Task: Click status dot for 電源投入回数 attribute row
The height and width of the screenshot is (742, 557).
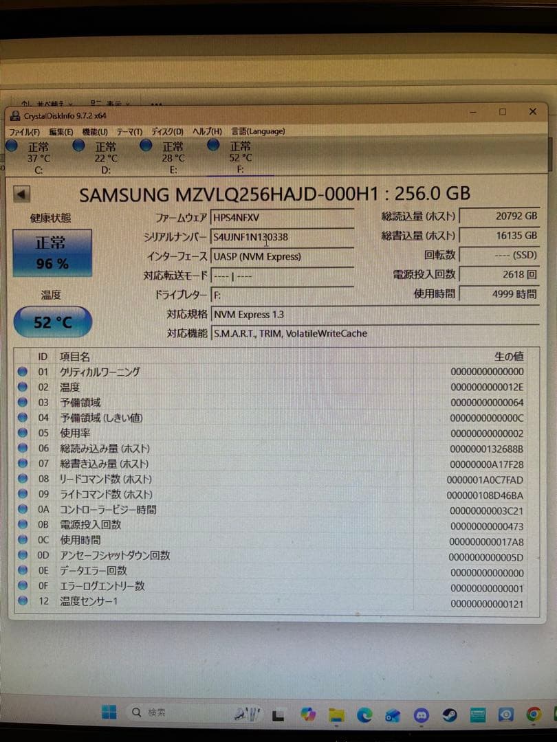Action: click(x=22, y=524)
